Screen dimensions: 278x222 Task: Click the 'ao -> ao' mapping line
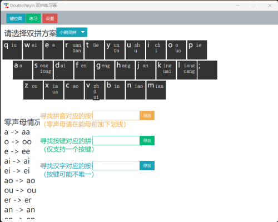pos(19,181)
